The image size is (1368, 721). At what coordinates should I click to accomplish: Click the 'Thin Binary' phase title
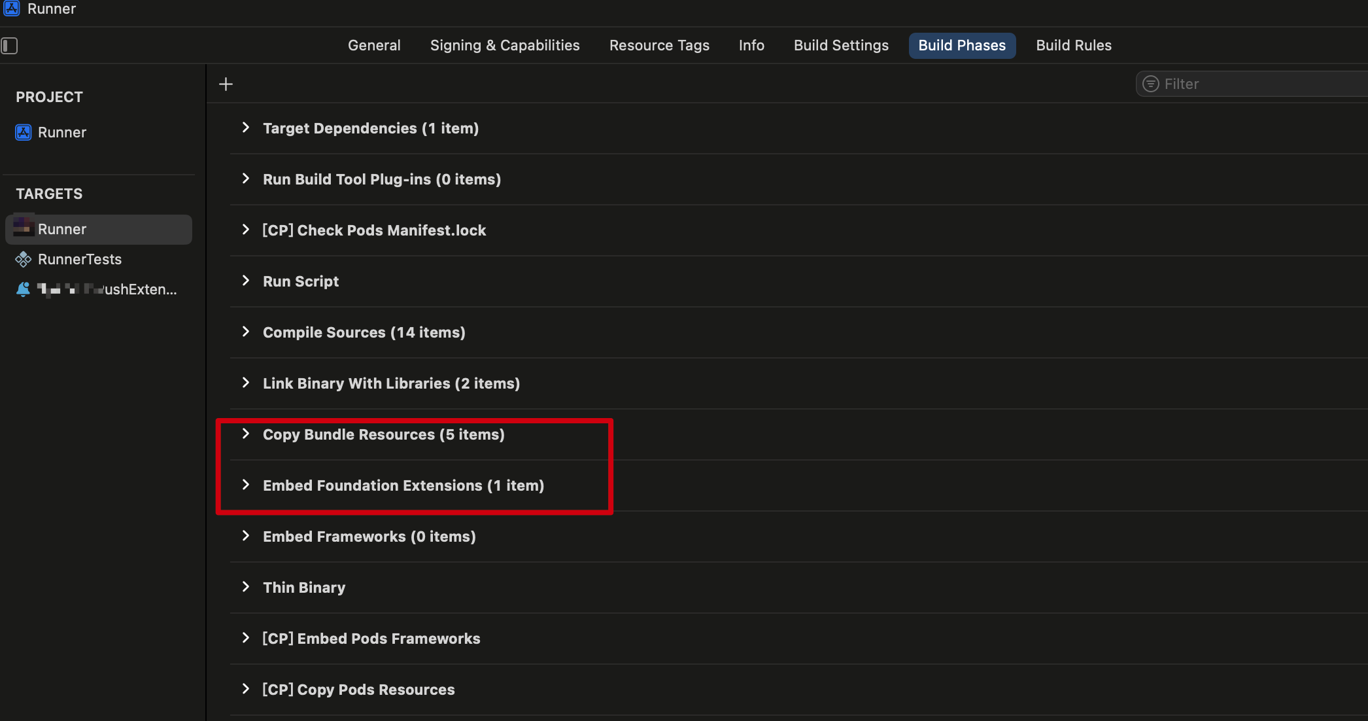[304, 588]
